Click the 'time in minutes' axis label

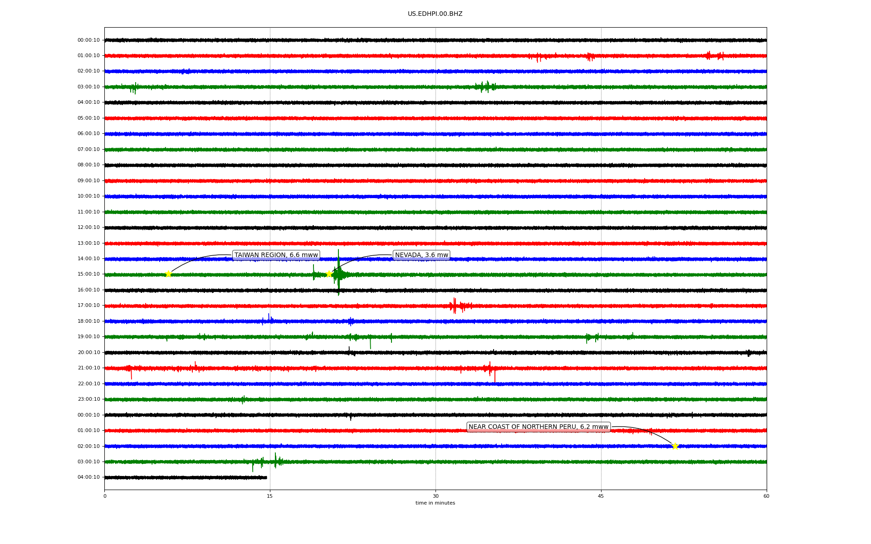tap(435, 503)
